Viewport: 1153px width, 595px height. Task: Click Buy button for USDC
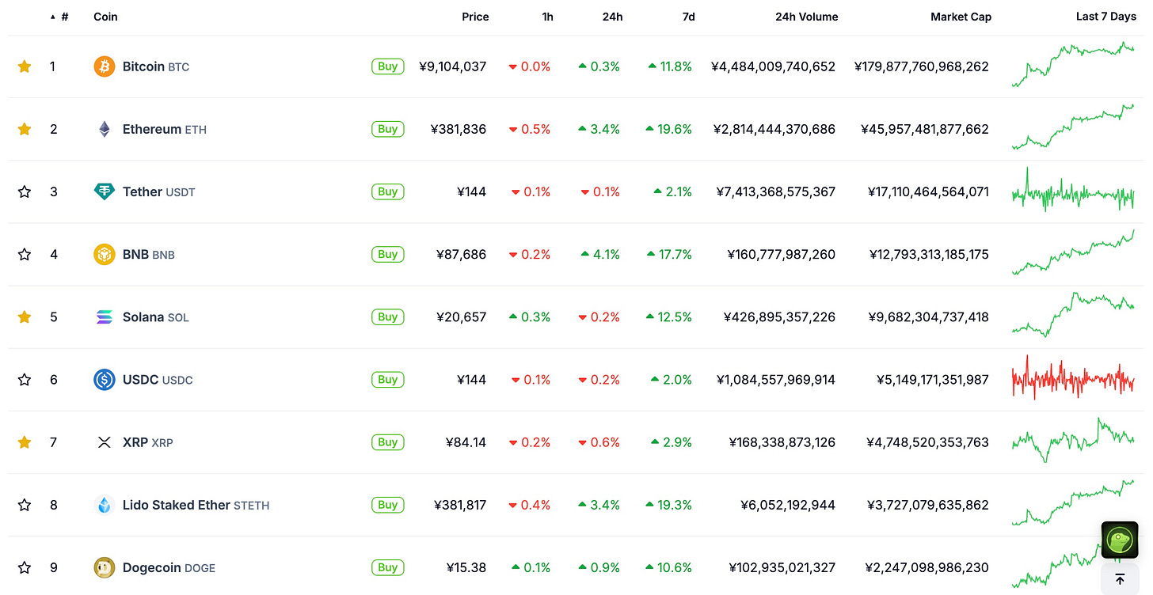388,379
